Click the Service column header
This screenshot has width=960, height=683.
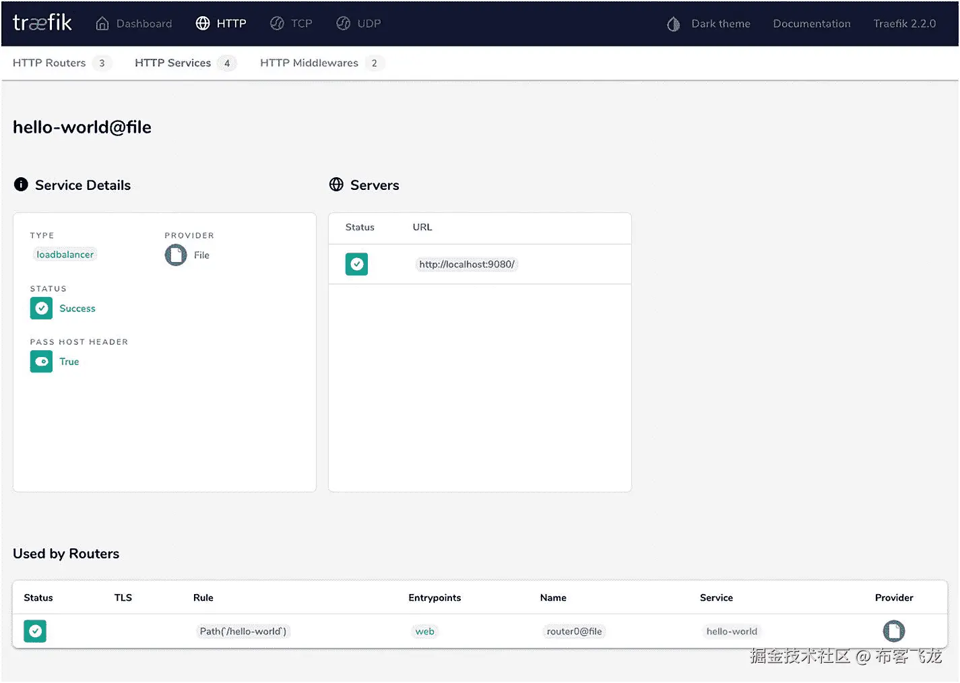click(x=716, y=597)
